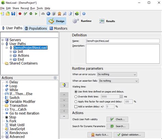
Task: Click the right arrow indent button
Action: point(64,106)
